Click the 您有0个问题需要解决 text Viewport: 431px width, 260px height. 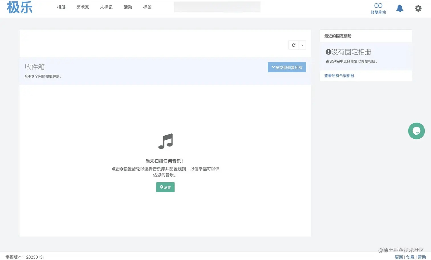coord(43,76)
